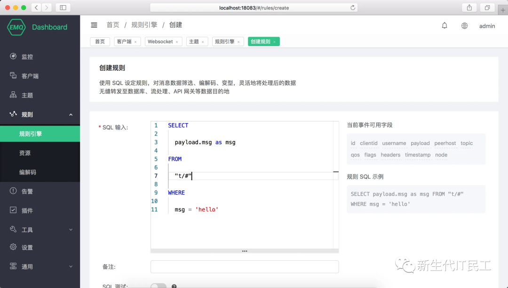The width and height of the screenshot is (508, 288).
Task: Open the 插件 plugins sidebar item
Action: pyautogui.click(x=40, y=210)
